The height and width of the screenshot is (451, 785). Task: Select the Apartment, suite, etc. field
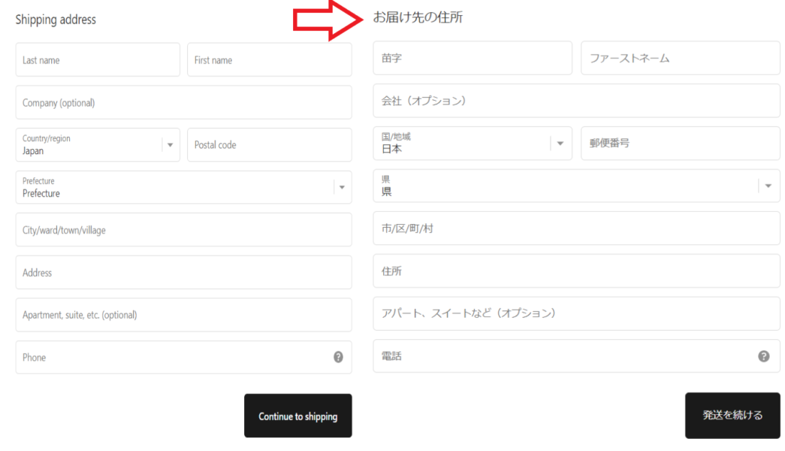tap(183, 315)
